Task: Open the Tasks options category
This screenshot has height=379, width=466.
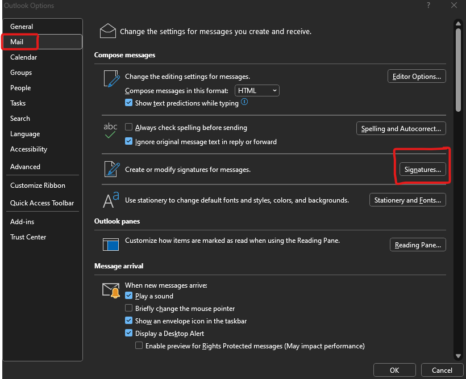Action: (43, 103)
